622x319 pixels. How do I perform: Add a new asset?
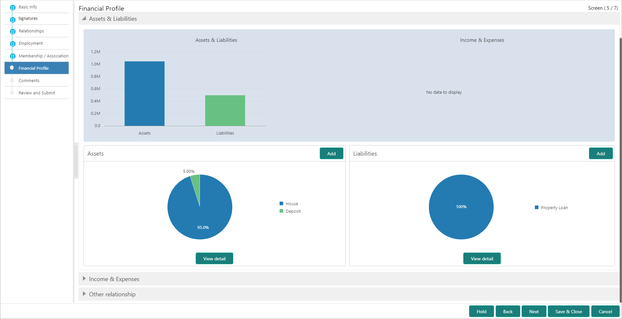[331, 153]
